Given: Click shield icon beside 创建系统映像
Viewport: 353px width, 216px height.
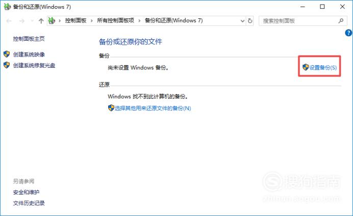Looking at the screenshot, I should pyautogui.click(x=7, y=54).
